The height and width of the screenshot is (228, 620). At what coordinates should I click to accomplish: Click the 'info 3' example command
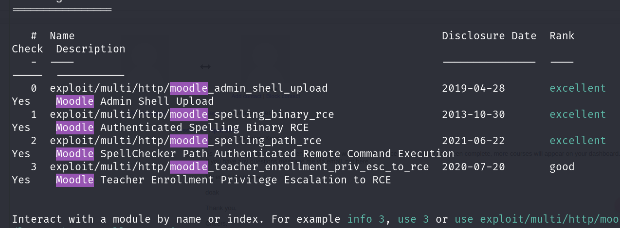pyautogui.click(x=366, y=219)
